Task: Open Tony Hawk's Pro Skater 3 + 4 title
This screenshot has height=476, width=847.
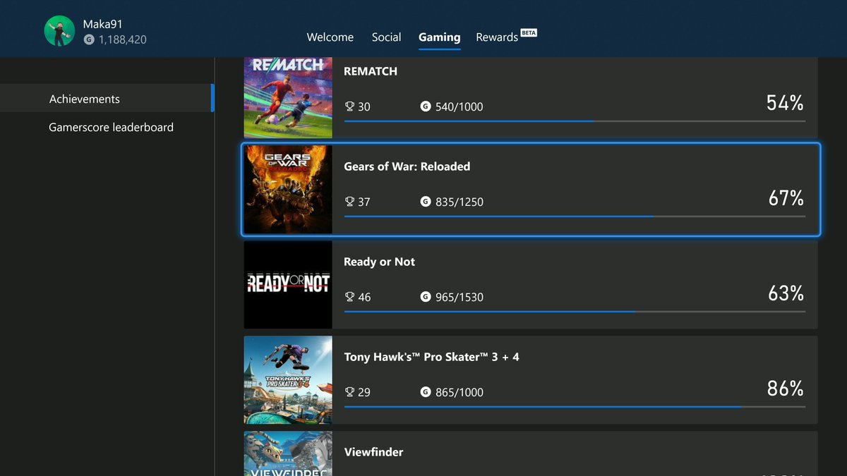Action: (431, 357)
